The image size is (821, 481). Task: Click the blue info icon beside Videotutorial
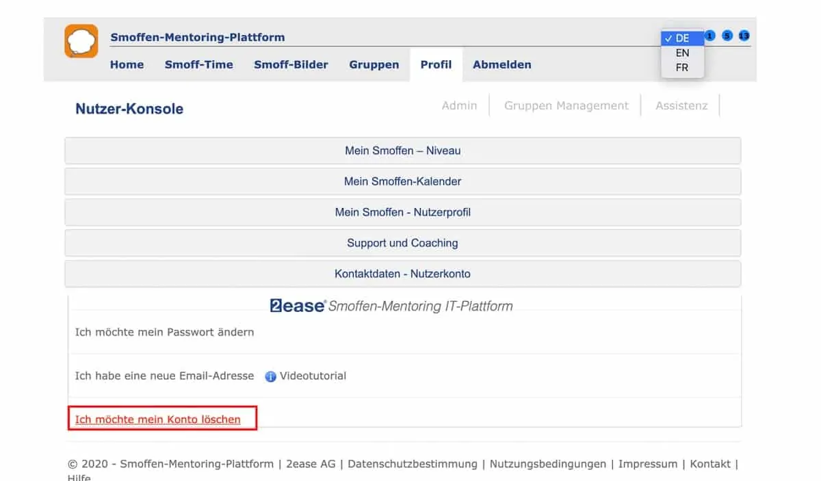coord(270,376)
